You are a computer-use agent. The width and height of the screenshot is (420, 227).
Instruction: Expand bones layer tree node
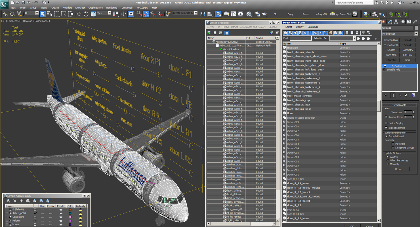click(7, 224)
